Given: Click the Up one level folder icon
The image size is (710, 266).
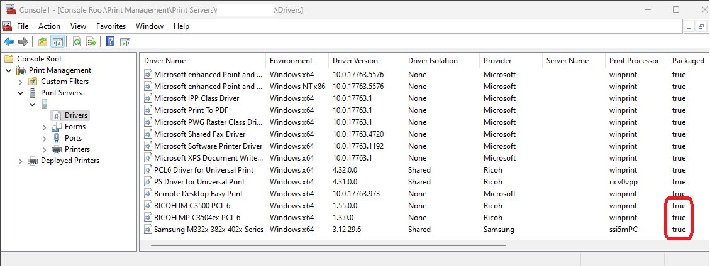Looking at the screenshot, I should coord(43,42).
